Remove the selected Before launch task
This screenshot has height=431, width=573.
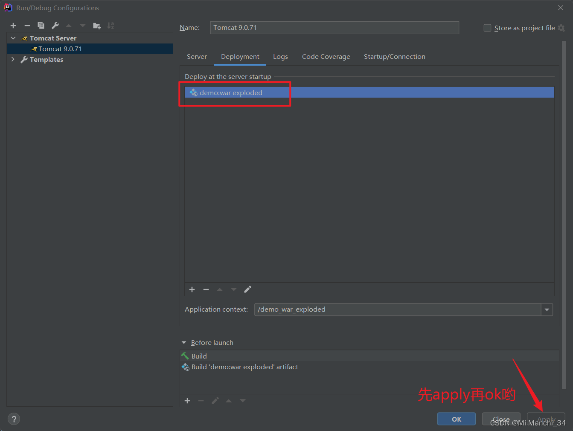click(x=201, y=401)
